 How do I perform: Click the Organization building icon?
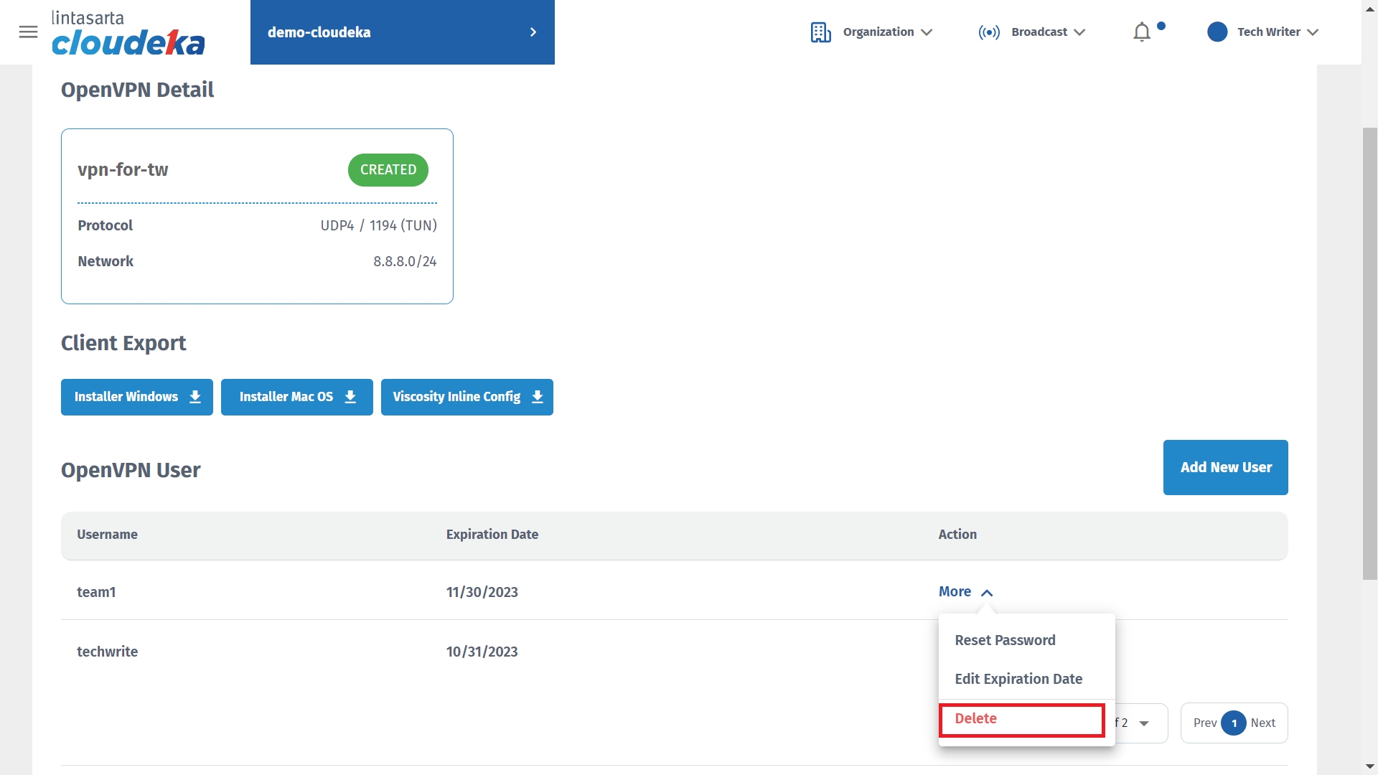pos(820,32)
